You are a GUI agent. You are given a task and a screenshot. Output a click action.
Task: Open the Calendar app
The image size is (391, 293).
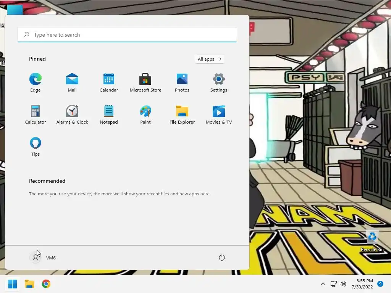pyautogui.click(x=109, y=83)
